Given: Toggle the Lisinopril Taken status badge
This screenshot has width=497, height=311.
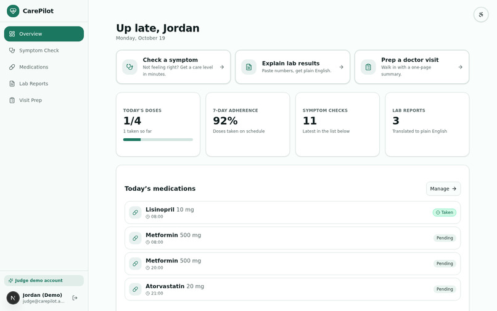Looking at the screenshot, I should click(445, 213).
